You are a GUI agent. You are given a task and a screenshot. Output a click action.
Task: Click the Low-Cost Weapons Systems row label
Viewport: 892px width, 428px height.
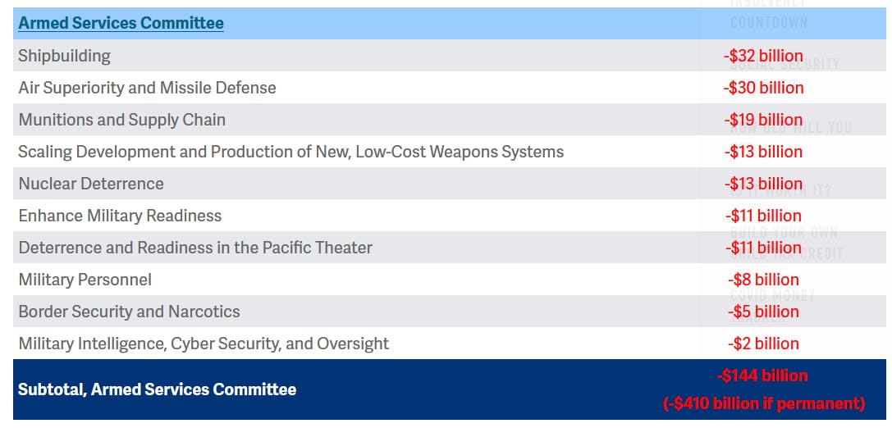[x=290, y=152]
